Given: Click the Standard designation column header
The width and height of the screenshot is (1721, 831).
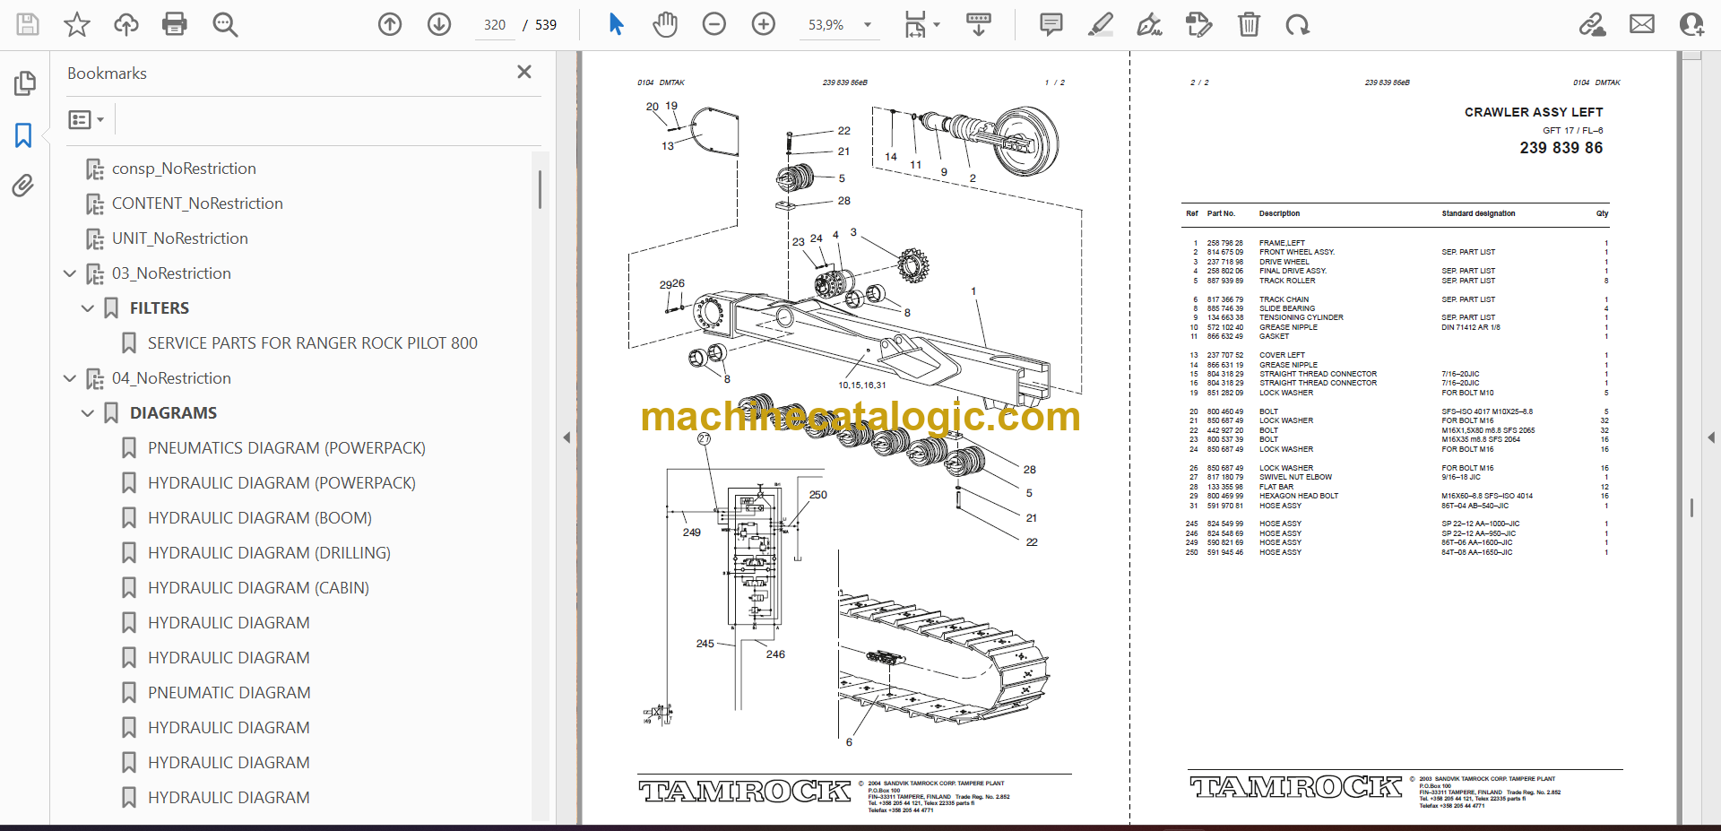Looking at the screenshot, I should pos(1478,213).
